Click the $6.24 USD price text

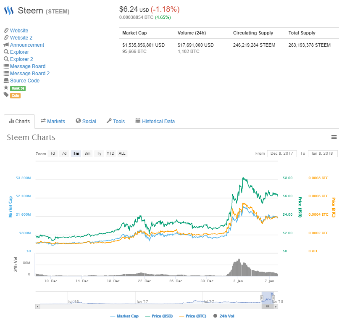[x=134, y=9]
